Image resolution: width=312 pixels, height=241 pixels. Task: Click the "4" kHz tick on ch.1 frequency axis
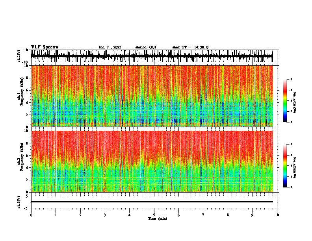(28, 103)
